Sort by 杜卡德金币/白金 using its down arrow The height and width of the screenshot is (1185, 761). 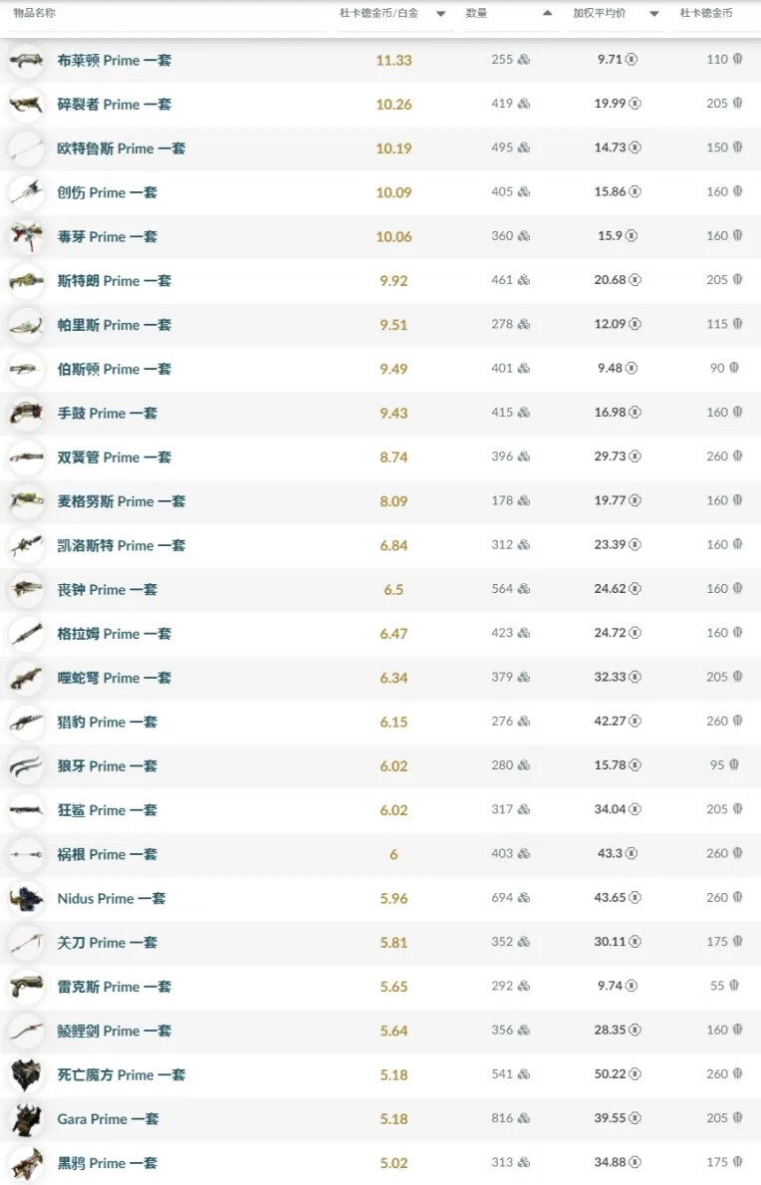click(440, 14)
